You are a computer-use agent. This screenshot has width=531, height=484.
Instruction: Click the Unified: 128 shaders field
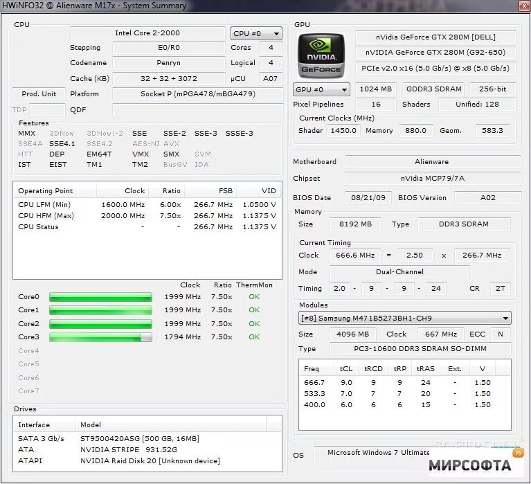coord(477,105)
